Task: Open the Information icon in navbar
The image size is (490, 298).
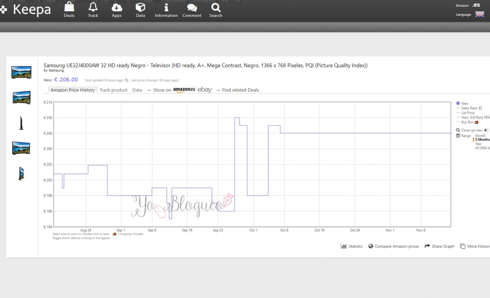Action: (166, 7)
